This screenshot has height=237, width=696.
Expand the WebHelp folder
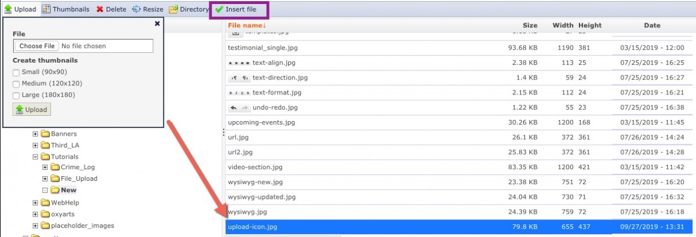[35, 203]
